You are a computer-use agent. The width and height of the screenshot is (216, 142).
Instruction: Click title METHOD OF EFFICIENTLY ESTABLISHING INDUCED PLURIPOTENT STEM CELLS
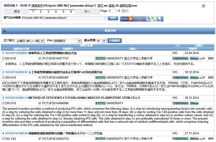point(84,98)
